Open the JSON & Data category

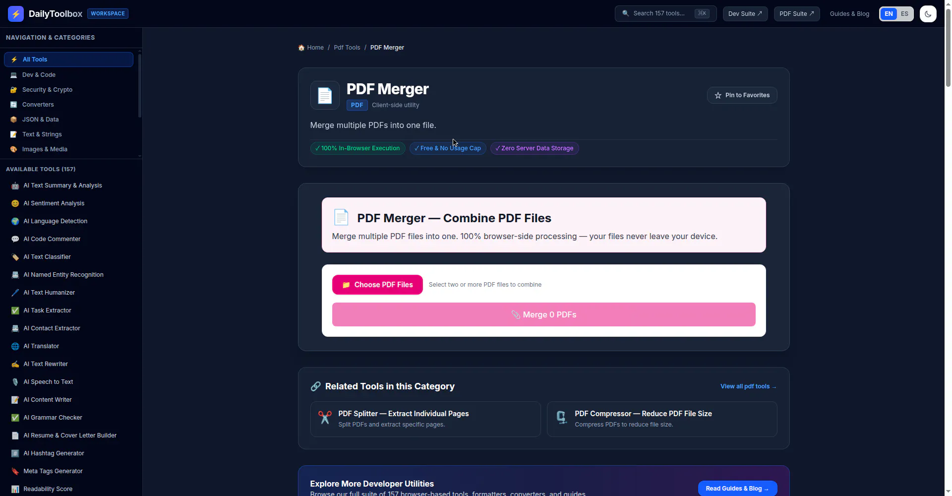(68, 120)
